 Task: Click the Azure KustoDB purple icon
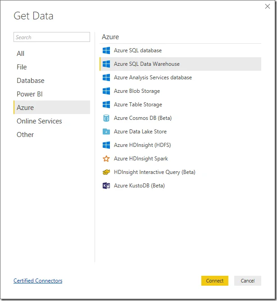pos(106,186)
